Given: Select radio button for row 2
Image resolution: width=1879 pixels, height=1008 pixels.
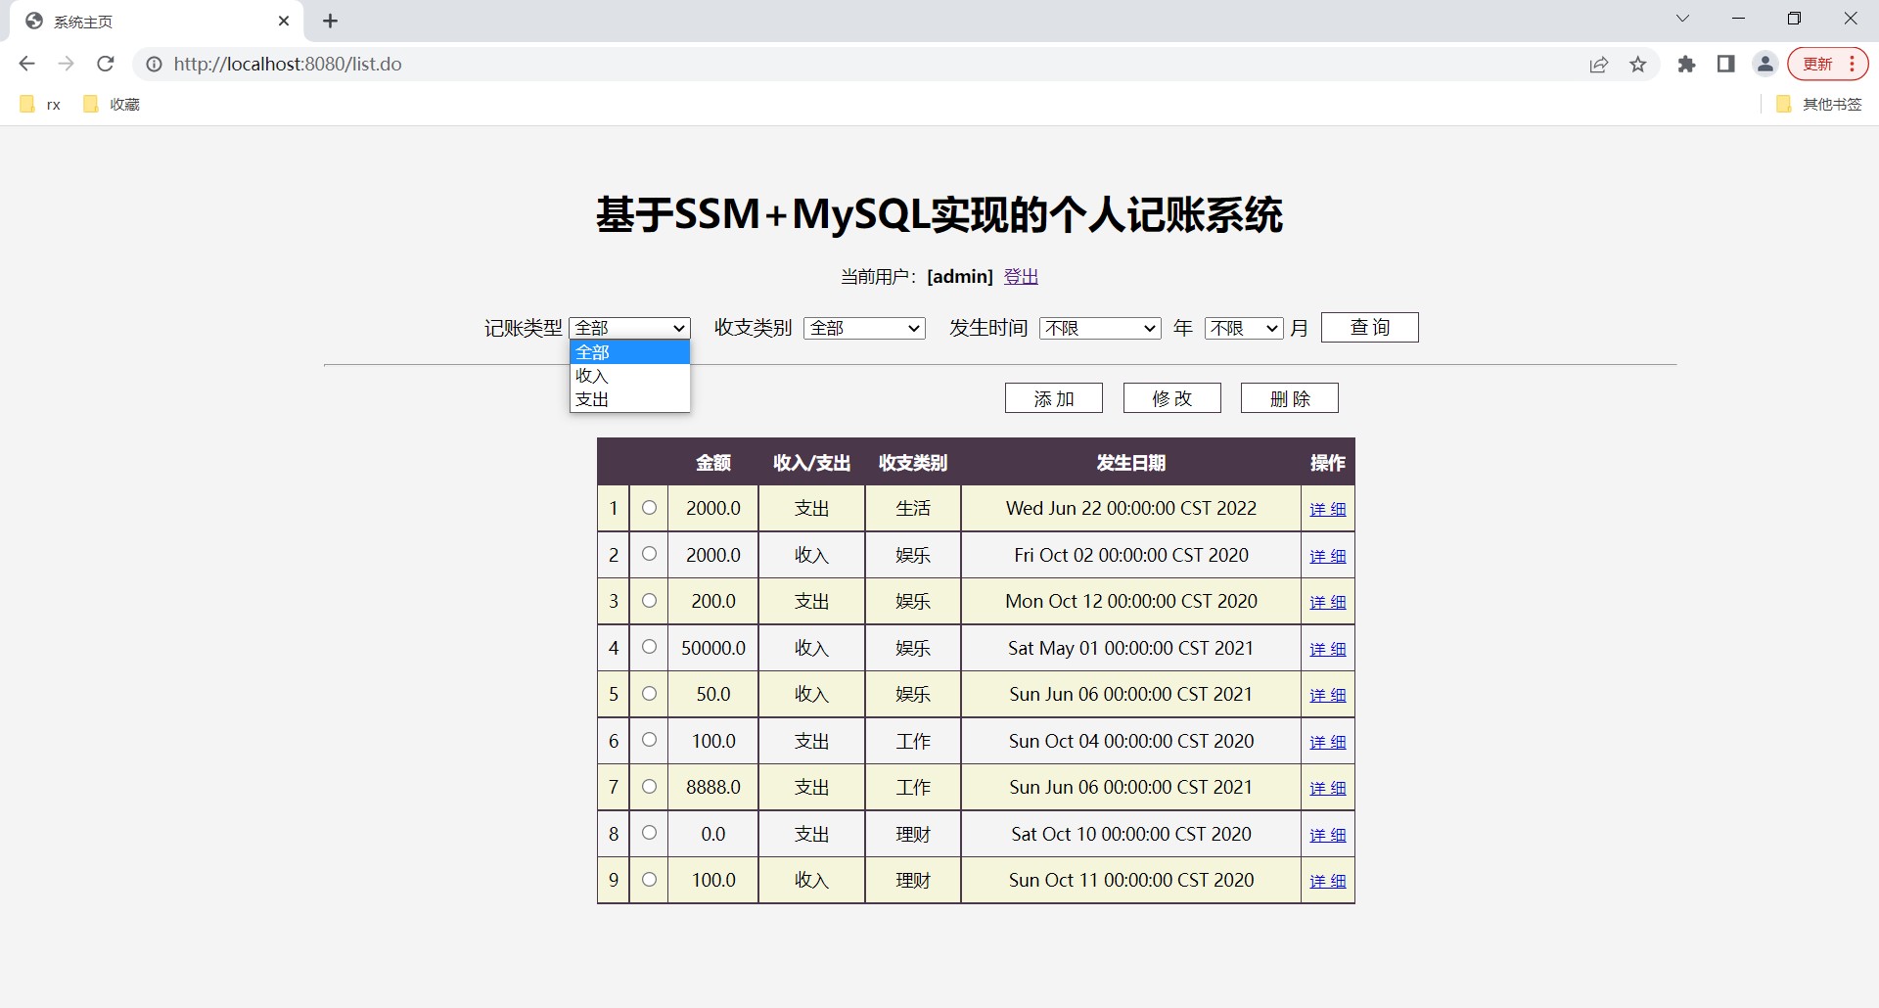Looking at the screenshot, I should coord(649,554).
